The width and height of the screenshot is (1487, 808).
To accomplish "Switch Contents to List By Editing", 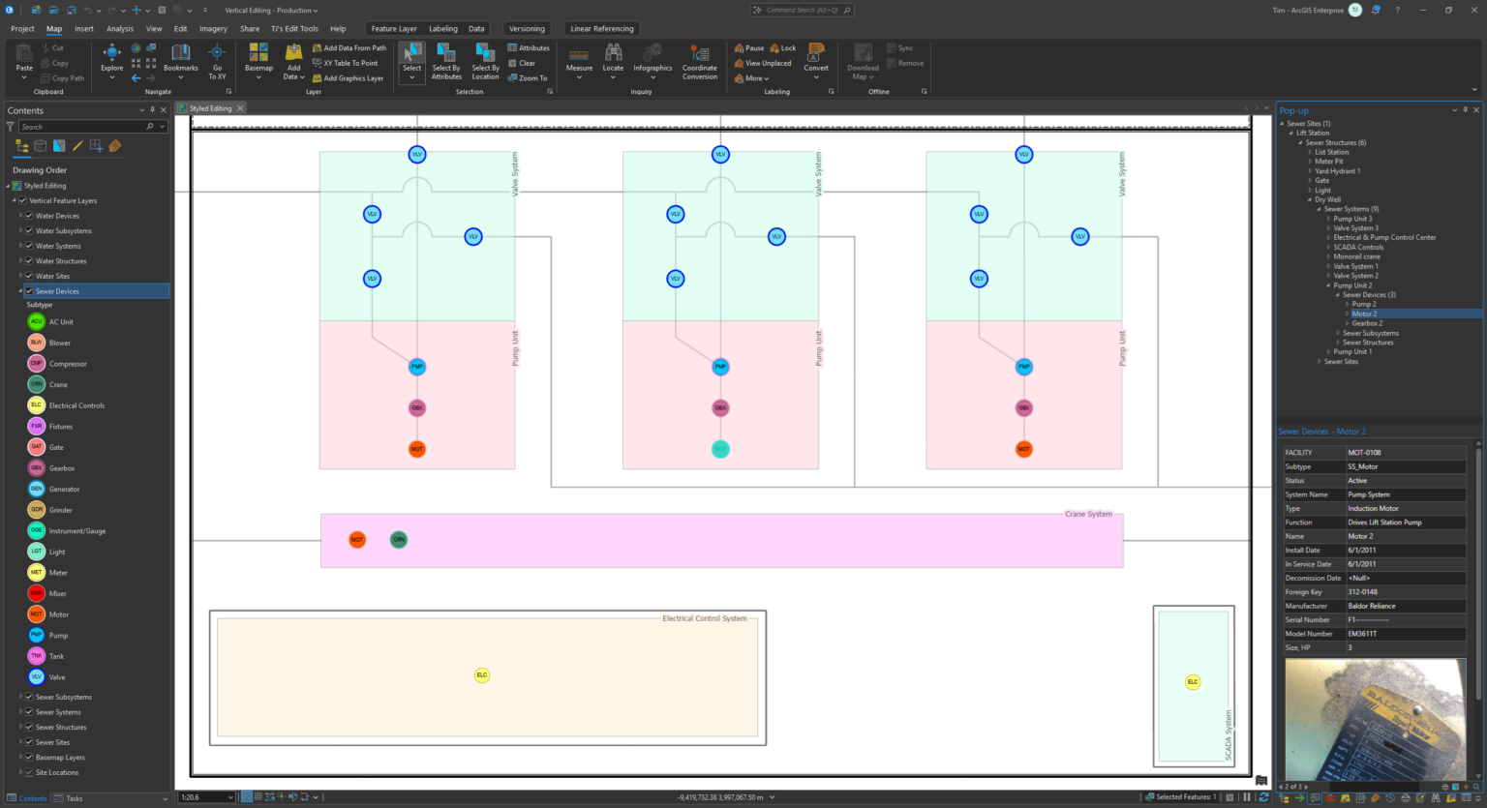I will coord(77,146).
